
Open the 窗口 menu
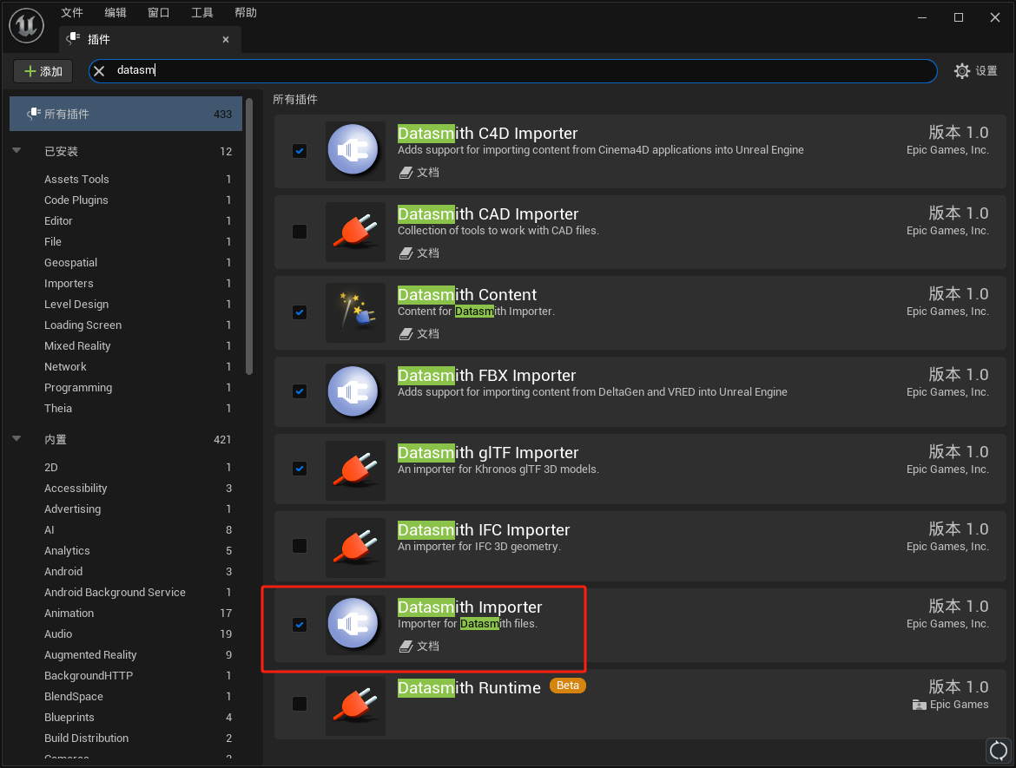[x=159, y=12]
